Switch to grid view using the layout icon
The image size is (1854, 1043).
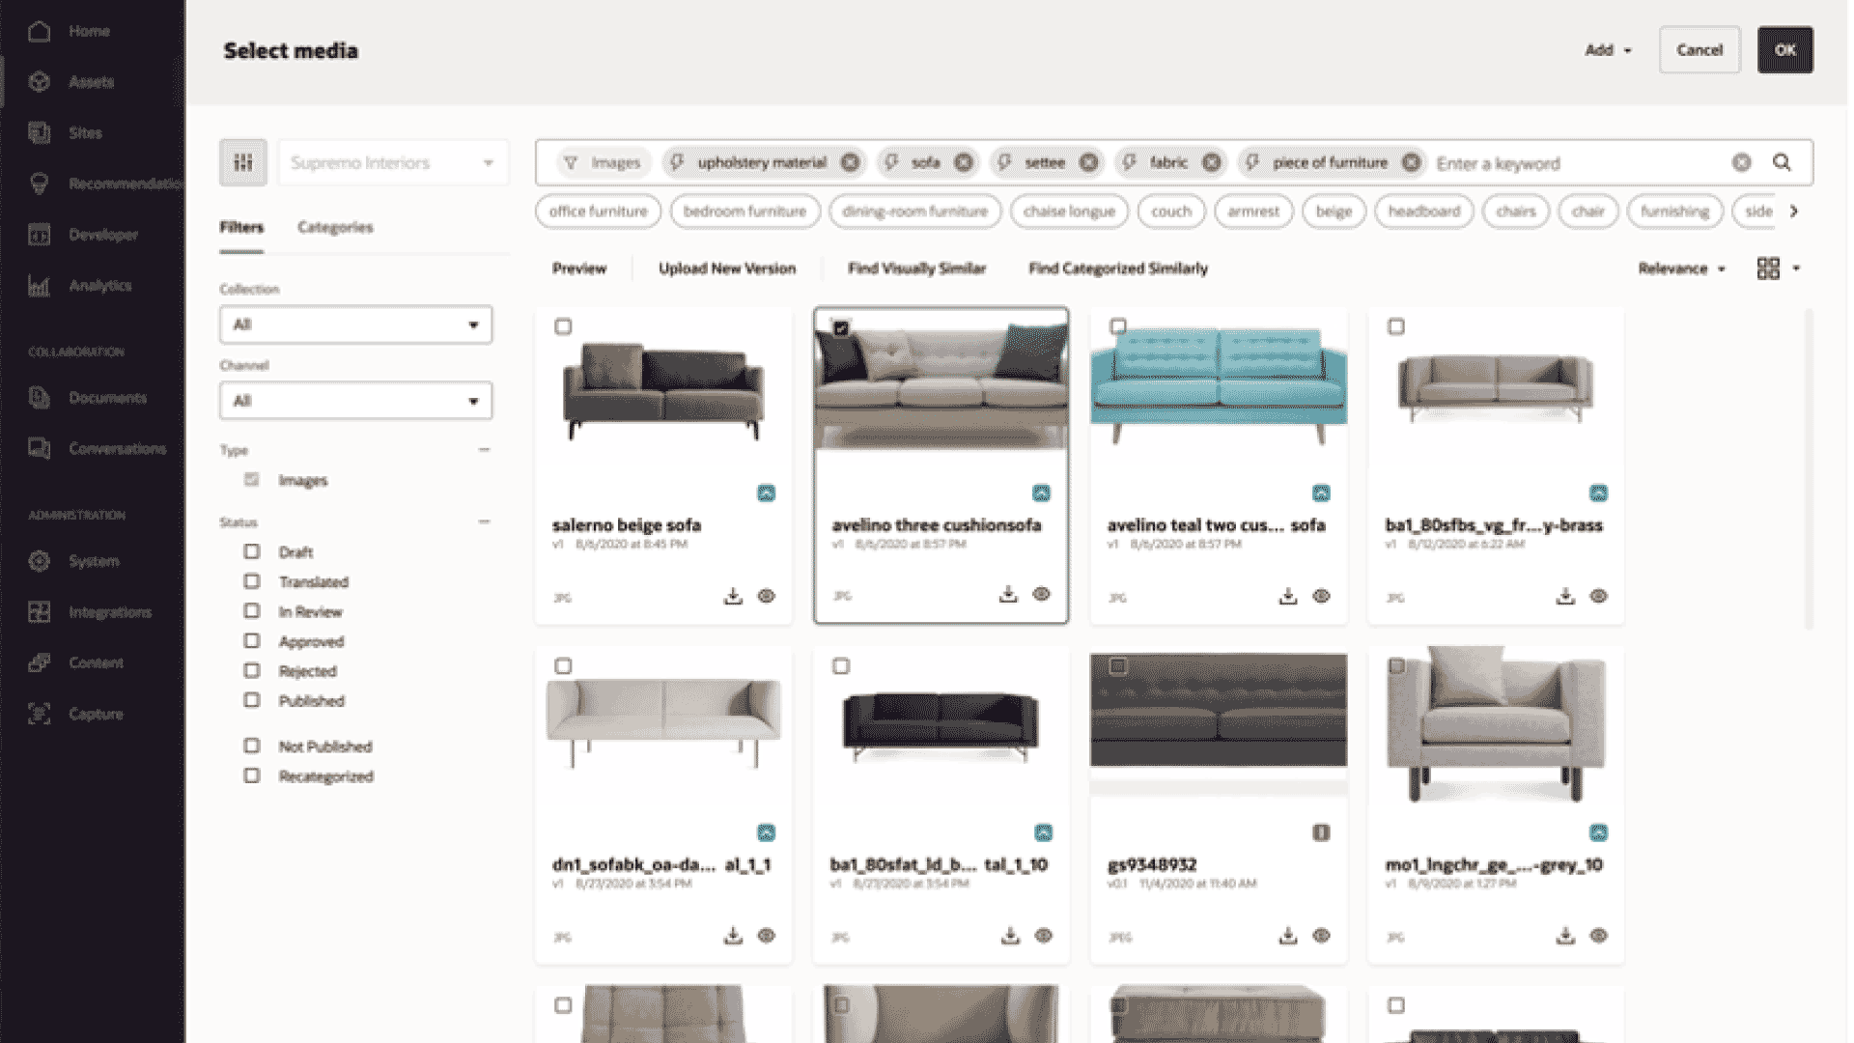[x=1770, y=268]
